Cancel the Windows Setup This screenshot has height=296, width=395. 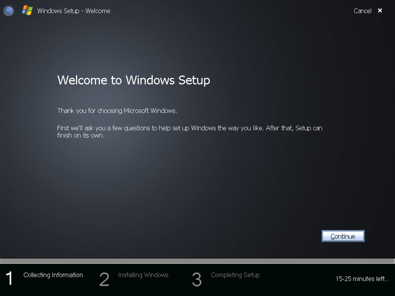pos(362,11)
